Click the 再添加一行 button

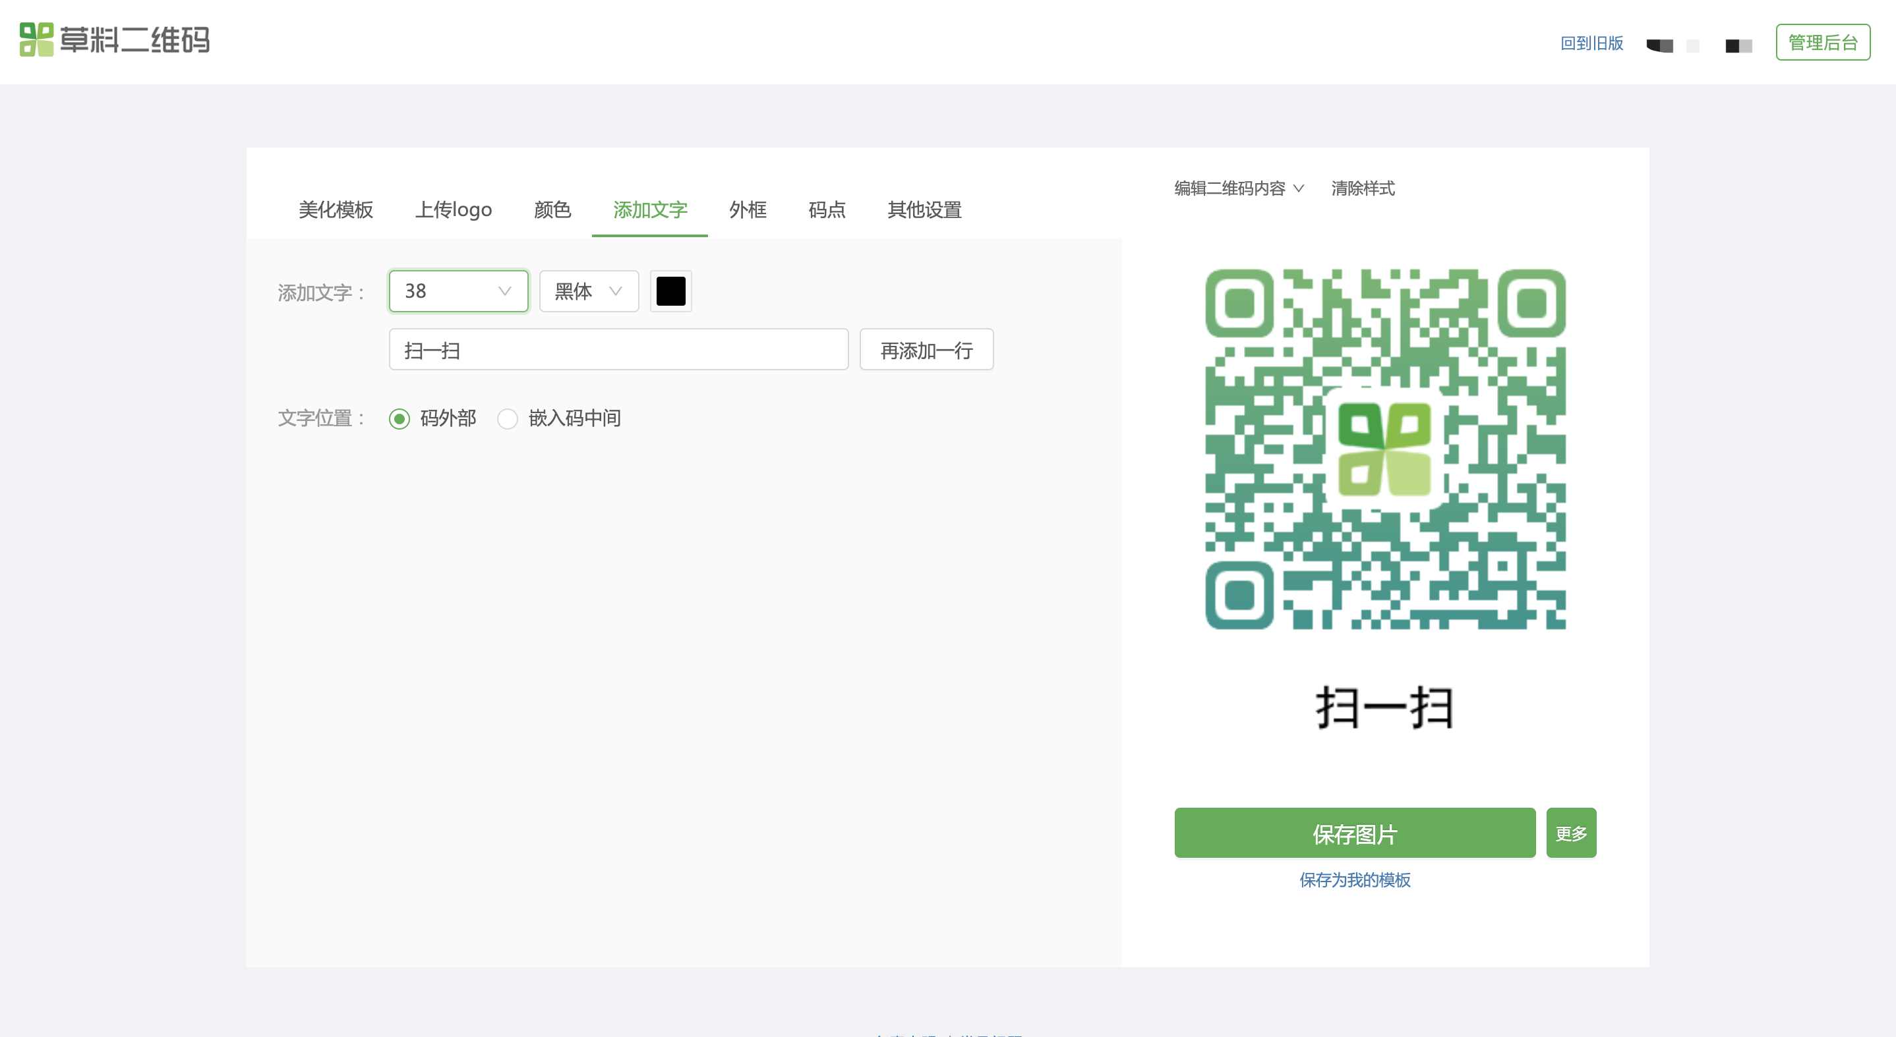click(x=927, y=349)
